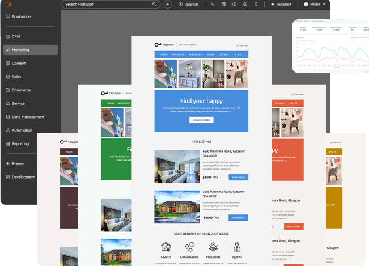Click the analytics line chart card
Screen dimensions: 369x266
330,46
